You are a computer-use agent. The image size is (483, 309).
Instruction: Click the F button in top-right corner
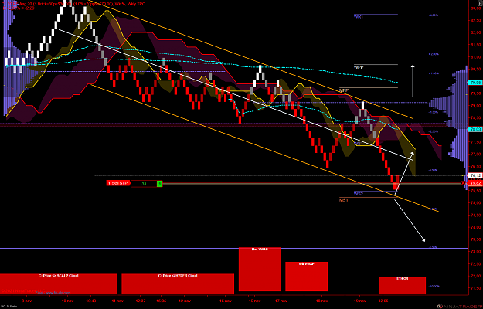[480, 2]
